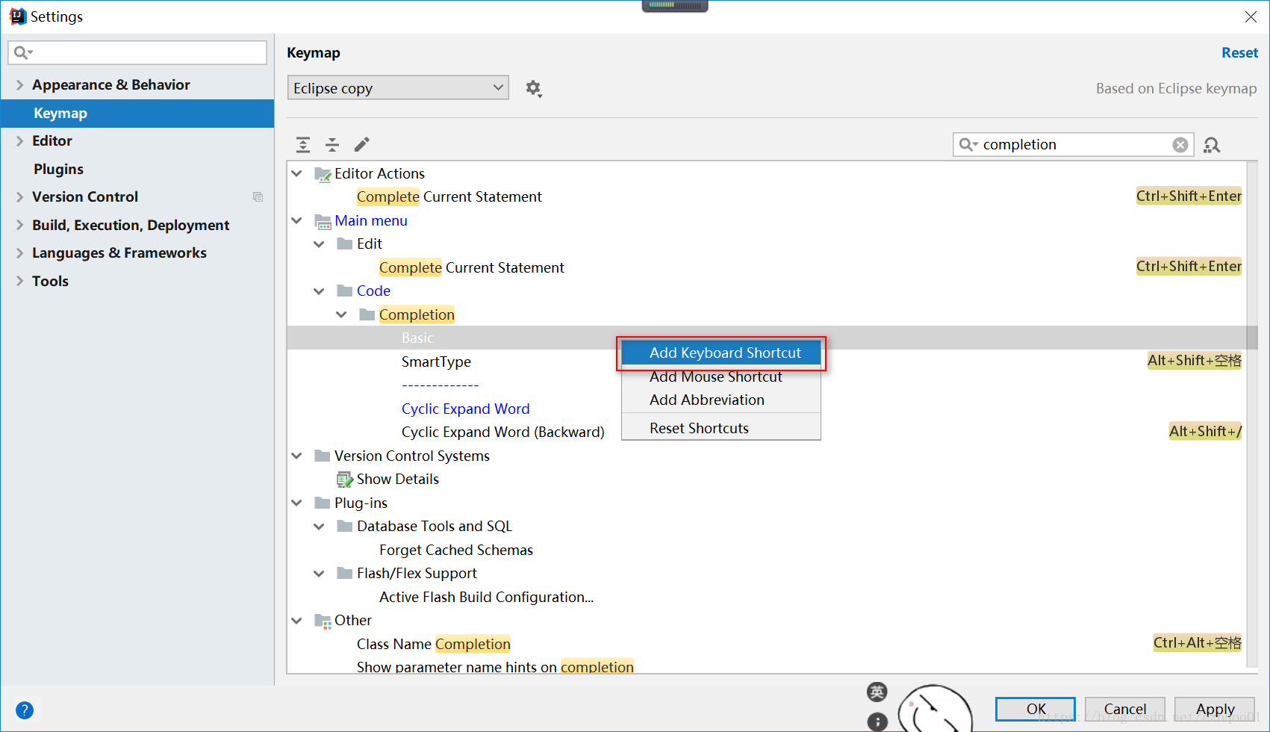Collapse Version Control Systems node
This screenshot has width=1270, height=732.
[x=297, y=456]
